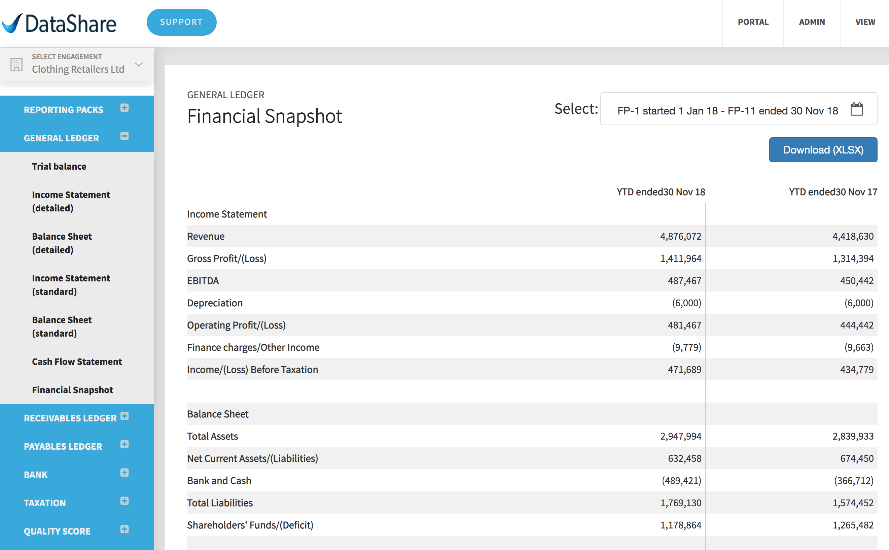The image size is (889, 550).
Task: Expand Reporting Packs with plus icon
Action: (125, 108)
